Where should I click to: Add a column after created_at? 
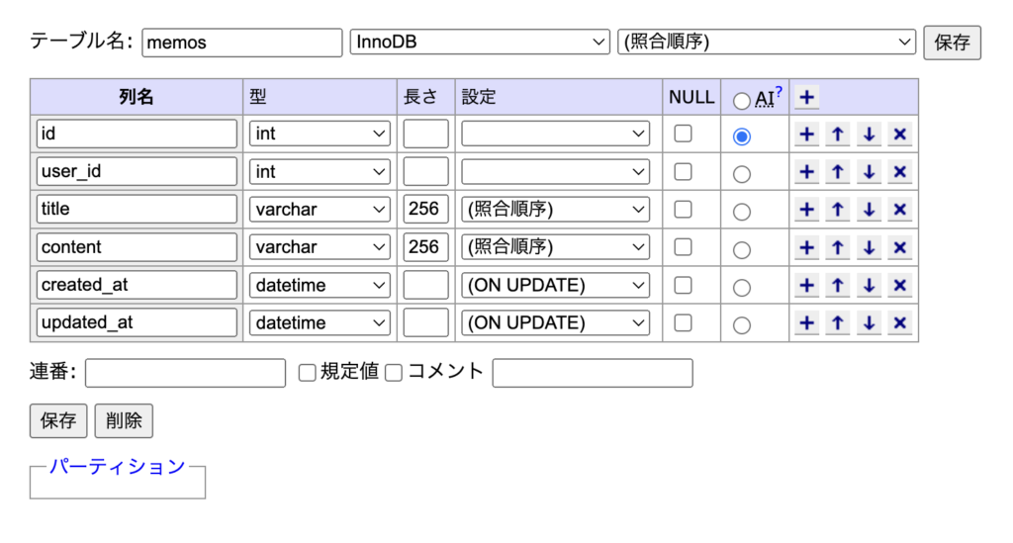806,285
